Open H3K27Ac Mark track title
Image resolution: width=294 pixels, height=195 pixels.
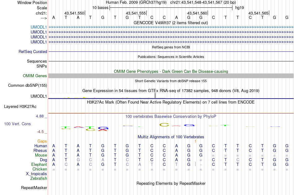171,102
